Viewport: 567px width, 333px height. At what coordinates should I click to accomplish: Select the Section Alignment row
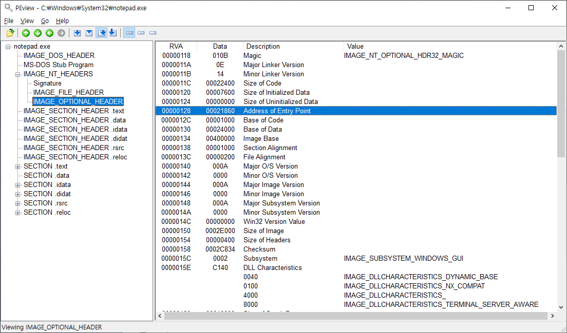tap(356, 148)
